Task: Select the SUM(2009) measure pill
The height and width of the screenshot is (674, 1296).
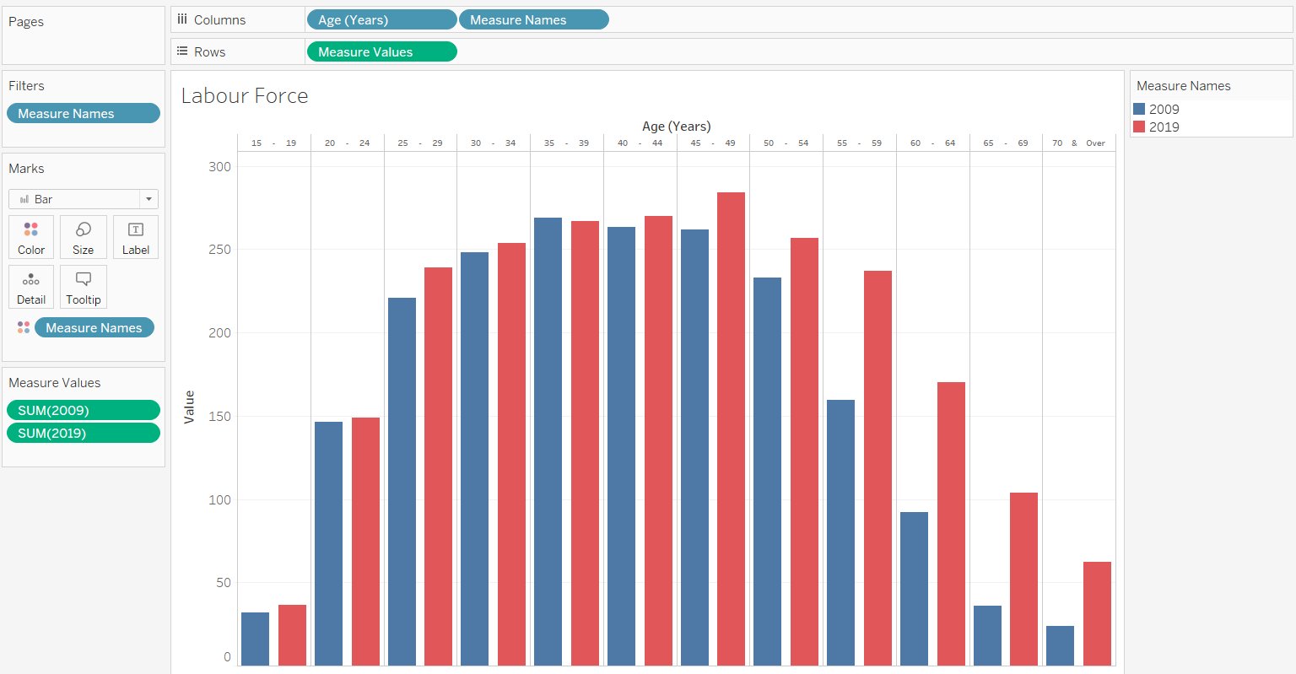Action: coord(84,410)
